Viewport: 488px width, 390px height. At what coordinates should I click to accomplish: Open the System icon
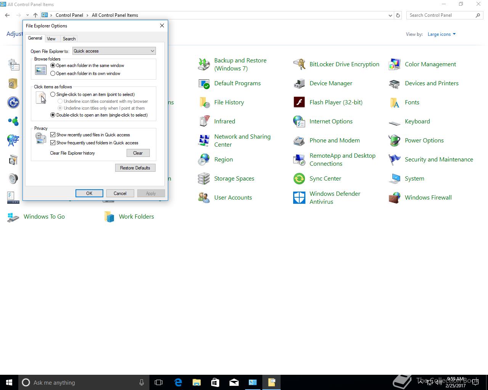[x=395, y=179]
